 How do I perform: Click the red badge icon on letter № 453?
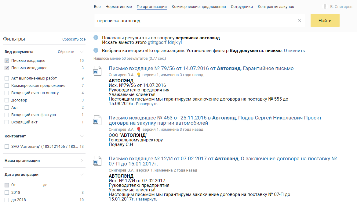[x=139, y=130]
